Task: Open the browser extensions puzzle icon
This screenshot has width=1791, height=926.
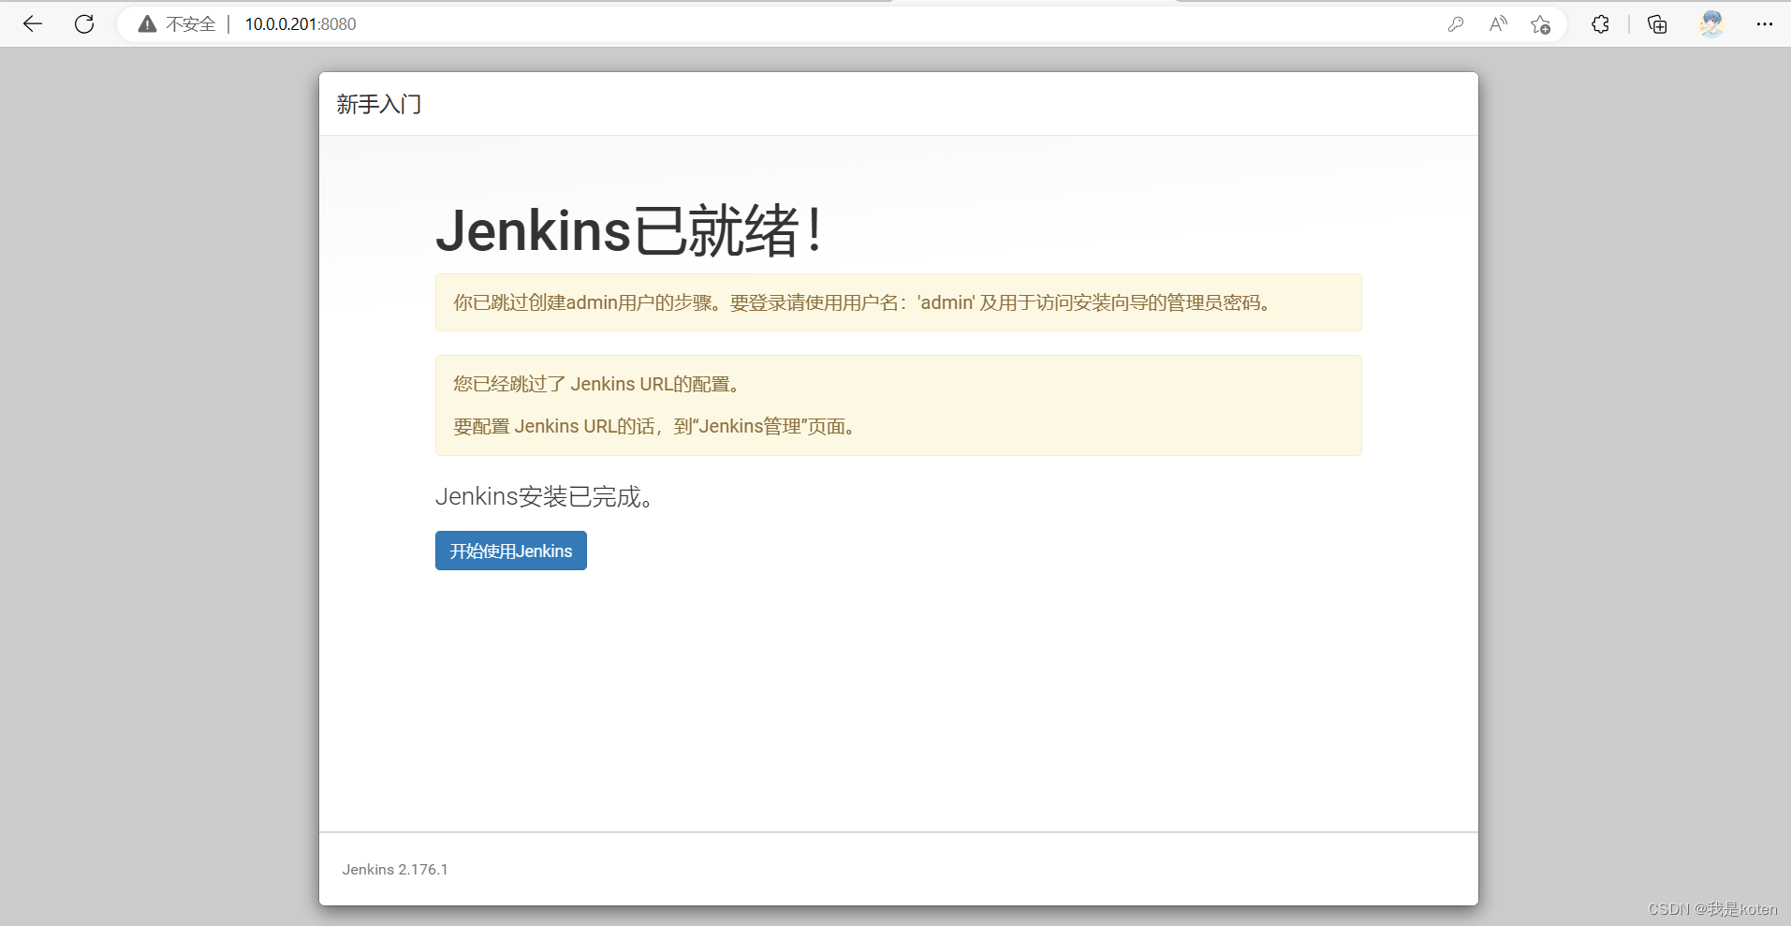Action: [1600, 24]
